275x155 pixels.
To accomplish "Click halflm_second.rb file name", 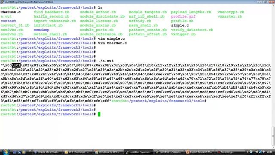I will 52,16.
